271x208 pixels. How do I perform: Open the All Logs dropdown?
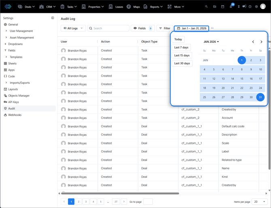(73, 28)
